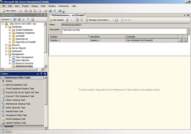The width and height of the screenshot is (191, 134).
Task: Open the Debug menu
Action: [x=34, y=6]
